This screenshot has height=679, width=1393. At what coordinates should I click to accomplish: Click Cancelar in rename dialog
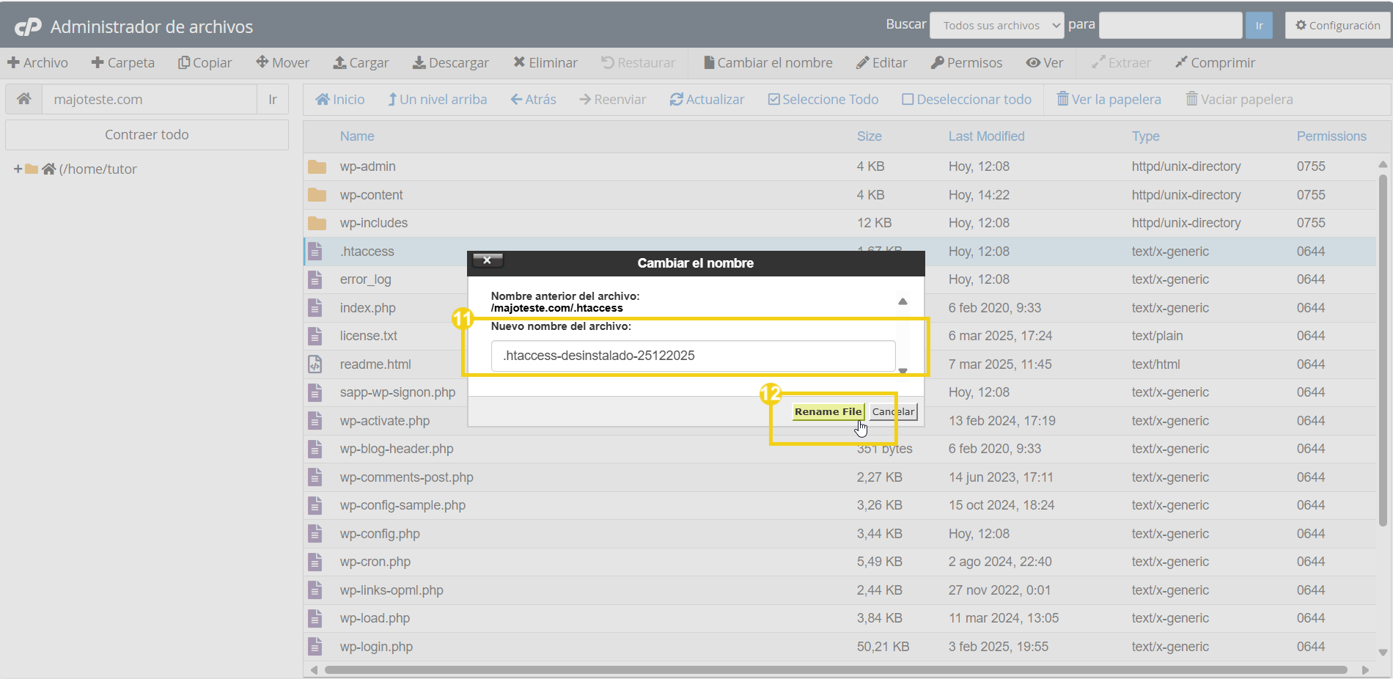click(x=893, y=412)
